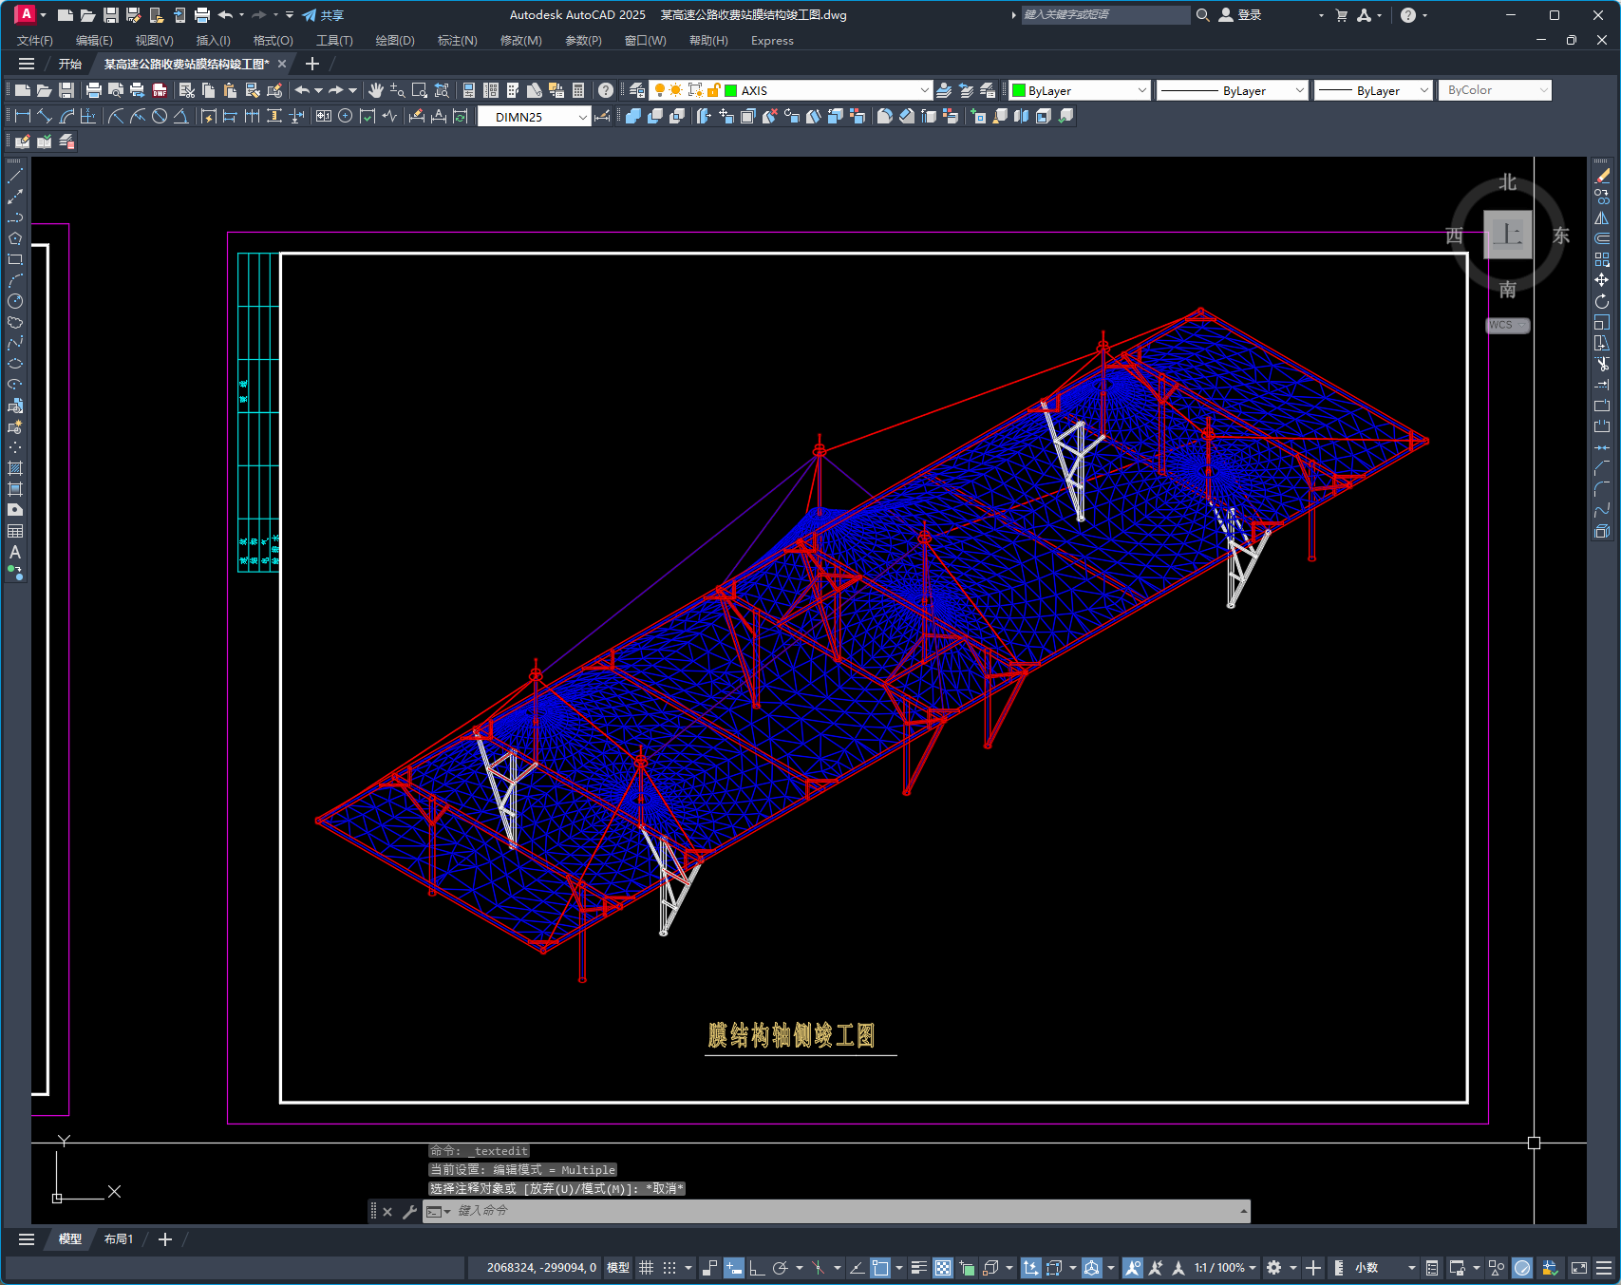Open the 修改(M) menu
Screen dimensions: 1621x1285
(520, 40)
